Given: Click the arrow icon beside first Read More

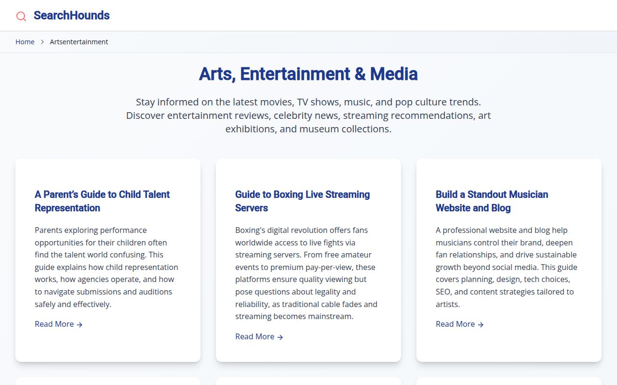Looking at the screenshot, I should coord(80,324).
